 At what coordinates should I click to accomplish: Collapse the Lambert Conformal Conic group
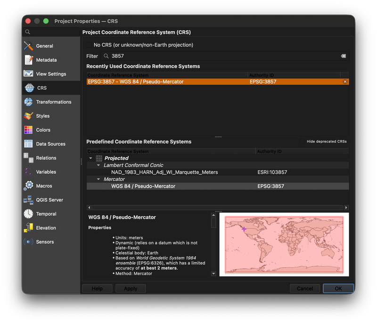coord(98,165)
